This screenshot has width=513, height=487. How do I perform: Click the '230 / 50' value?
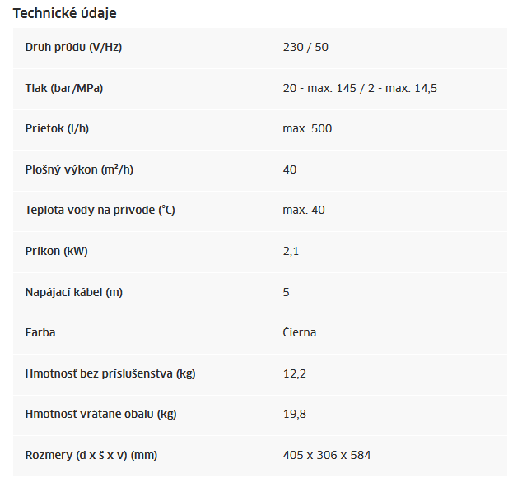click(305, 47)
